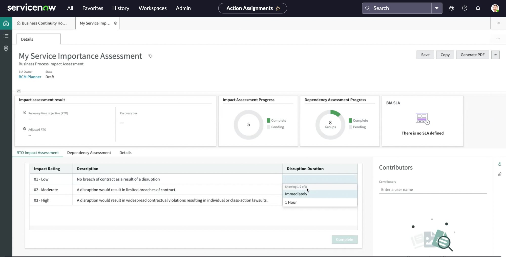Switch to Dependency Assessment tab
The width and height of the screenshot is (506, 257).
click(89, 152)
